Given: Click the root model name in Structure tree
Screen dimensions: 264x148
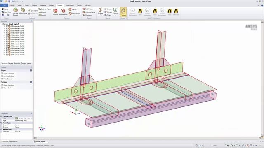Looking at the screenshot, I should click(x=14, y=24).
